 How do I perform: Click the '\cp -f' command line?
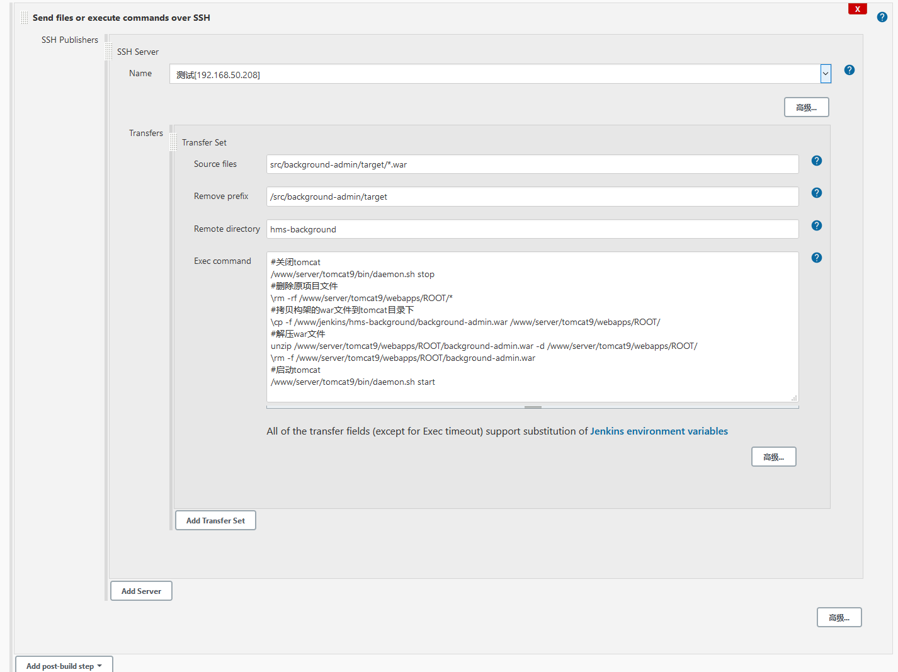click(x=465, y=322)
